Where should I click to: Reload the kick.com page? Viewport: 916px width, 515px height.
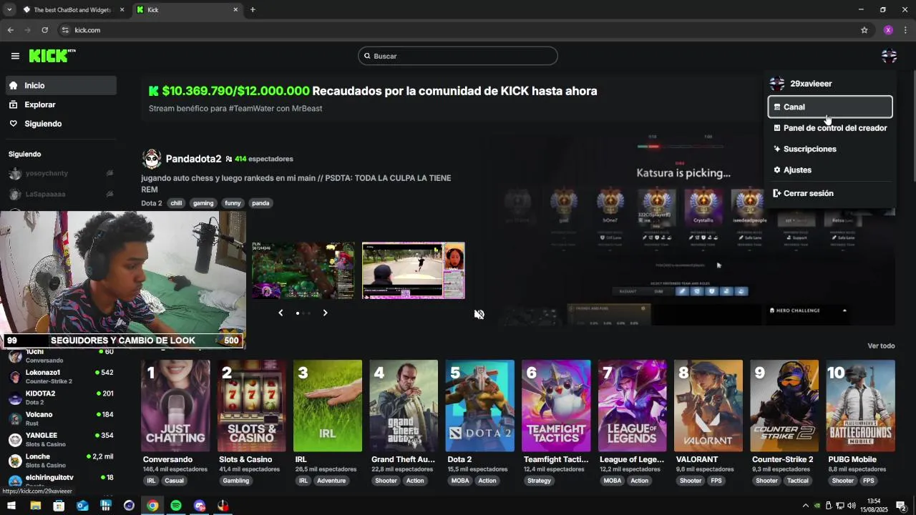click(44, 30)
